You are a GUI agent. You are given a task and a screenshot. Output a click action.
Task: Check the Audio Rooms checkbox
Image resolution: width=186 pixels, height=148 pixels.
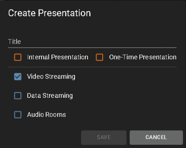click(18, 115)
